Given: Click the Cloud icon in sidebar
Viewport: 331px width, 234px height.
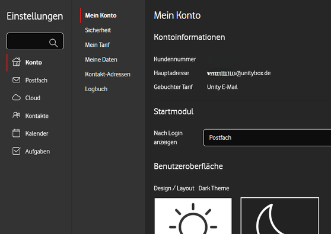Looking at the screenshot, I should tap(16, 98).
